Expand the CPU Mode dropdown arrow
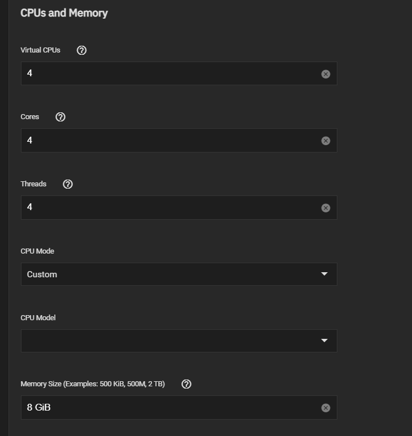This screenshot has width=412, height=436. (x=324, y=274)
